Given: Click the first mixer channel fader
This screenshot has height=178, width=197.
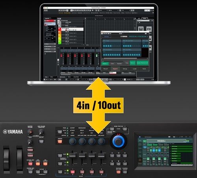Looking at the screenshot, I should [61, 60].
